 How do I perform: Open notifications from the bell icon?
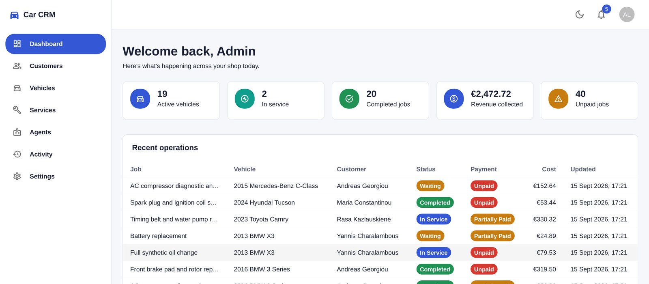(x=601, y=15)
